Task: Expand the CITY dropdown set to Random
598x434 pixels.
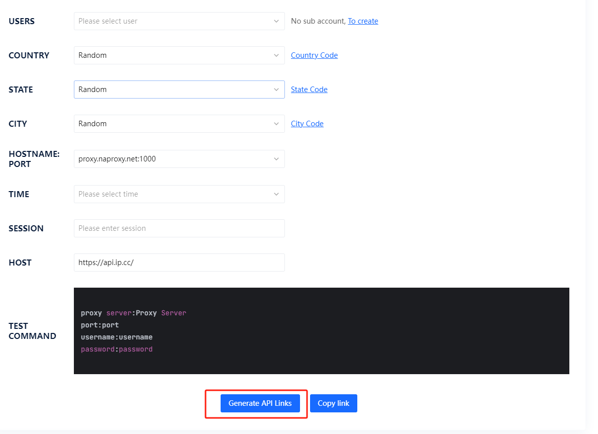Action: coord(179,124)
